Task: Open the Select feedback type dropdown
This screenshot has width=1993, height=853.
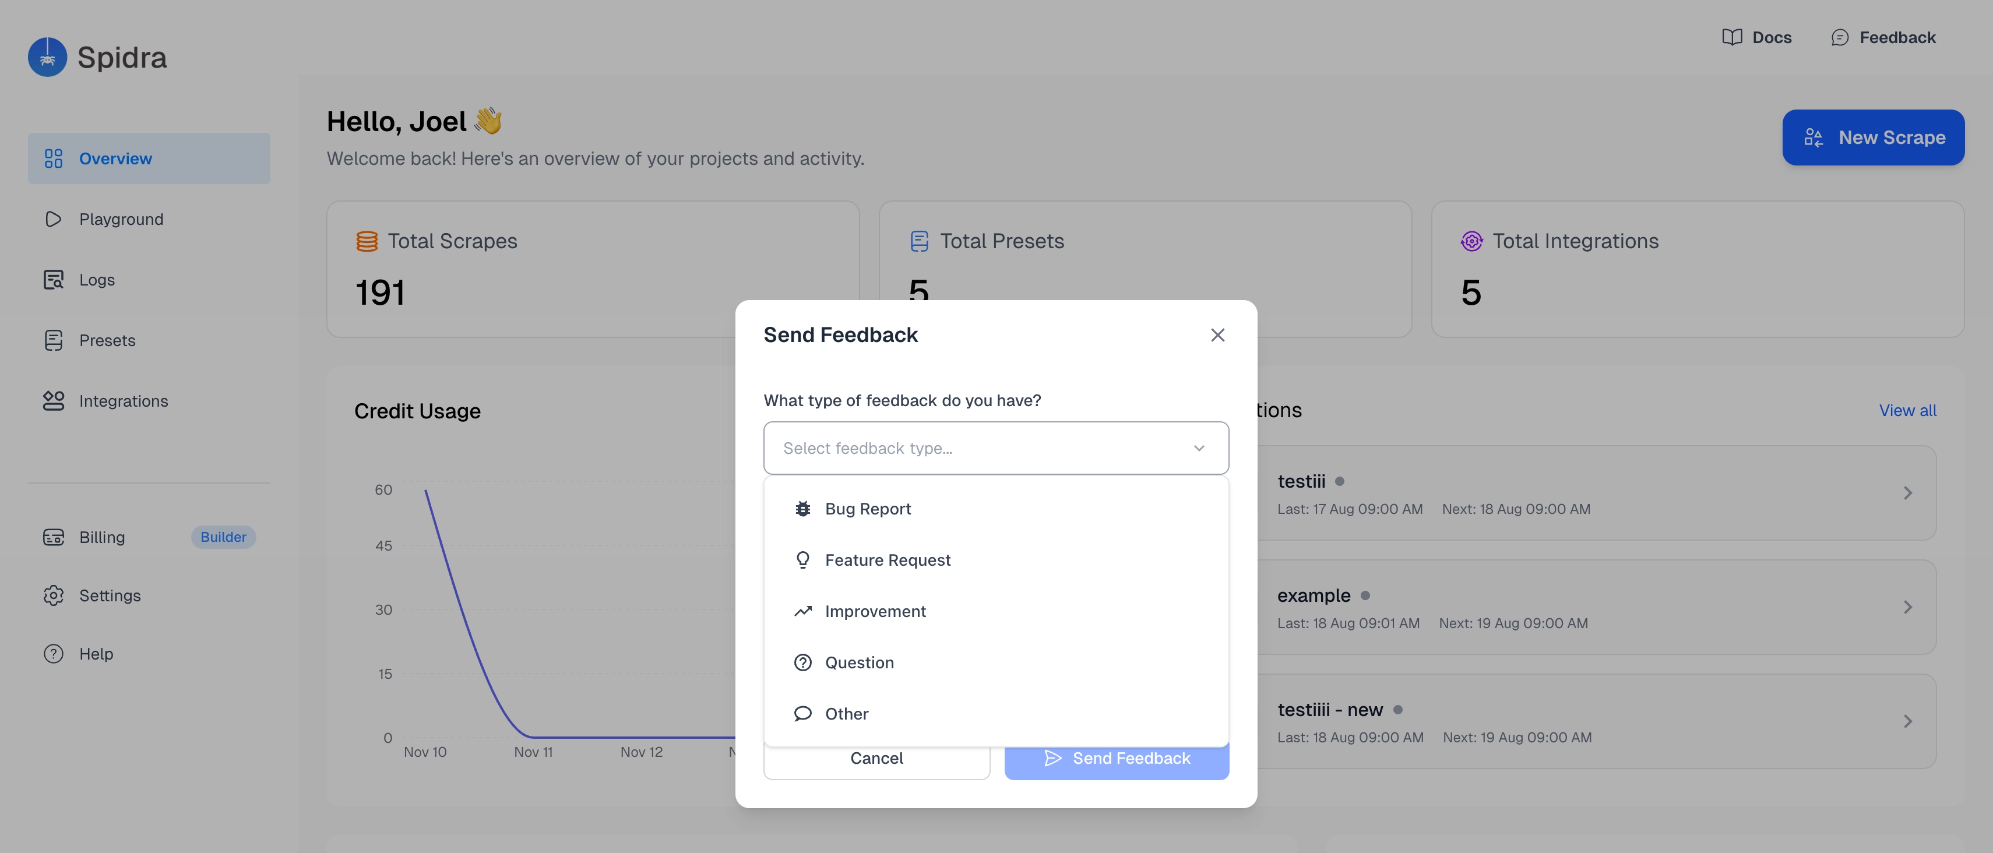Action: 996,447
